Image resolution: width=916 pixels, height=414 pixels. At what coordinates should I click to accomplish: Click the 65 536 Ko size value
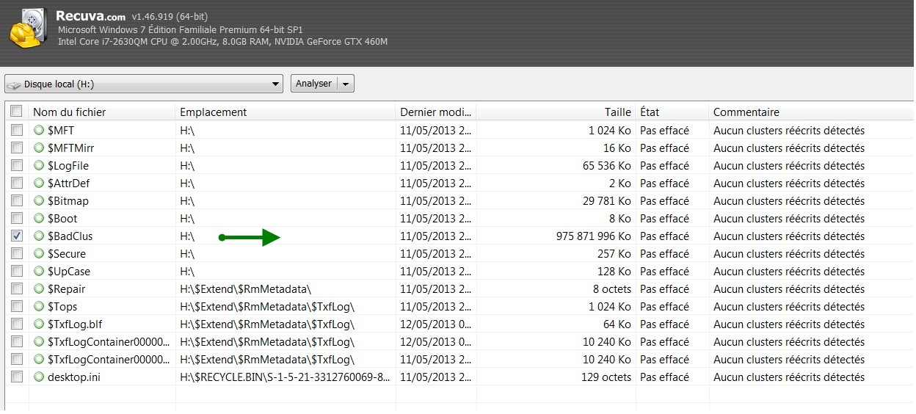(x=607, y=166)
